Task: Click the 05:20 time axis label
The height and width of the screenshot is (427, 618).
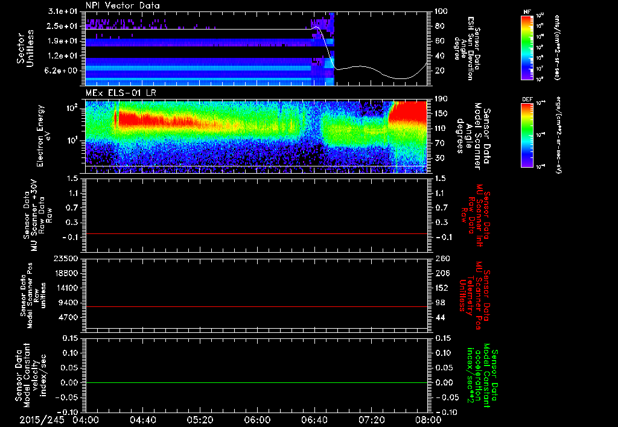Action: tap(200, 420)
